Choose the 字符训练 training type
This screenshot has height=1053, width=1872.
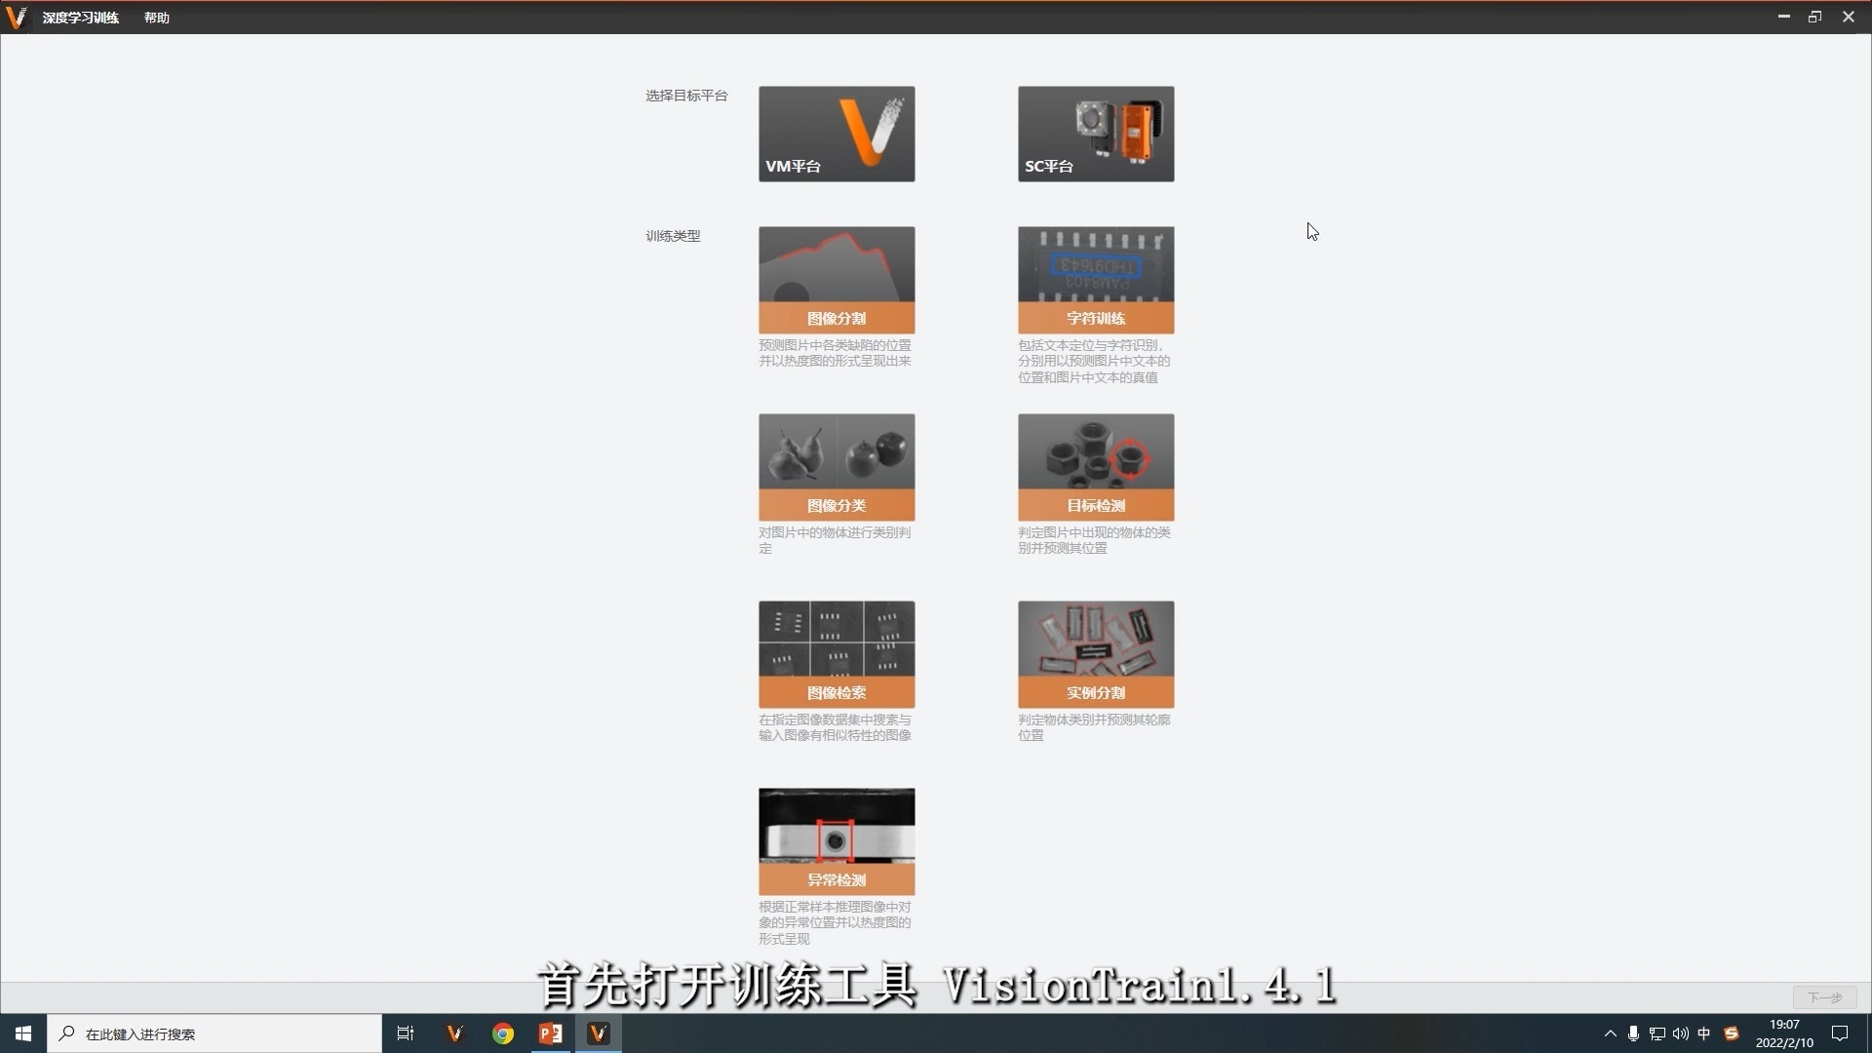[x=1096, y=280]
